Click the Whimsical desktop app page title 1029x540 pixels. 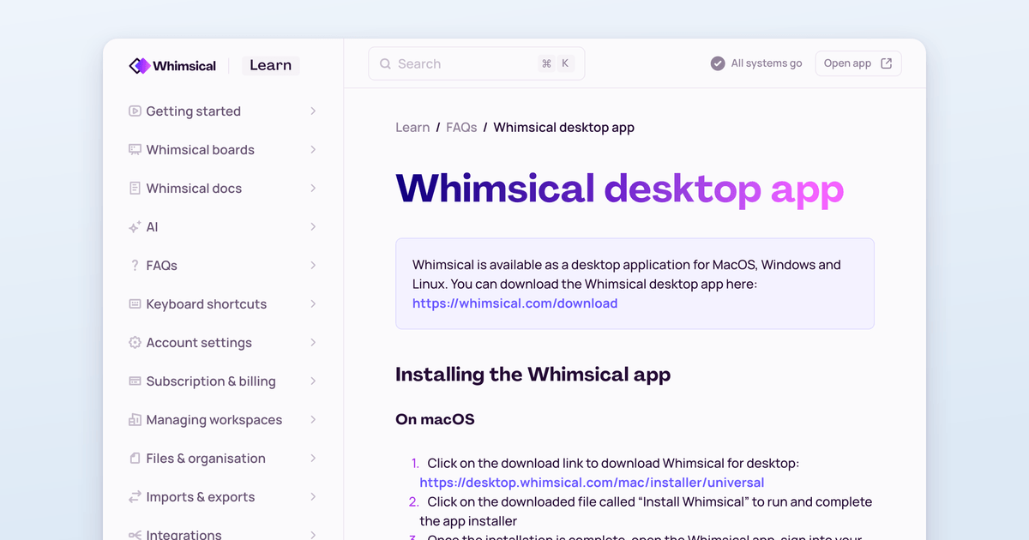click(x=619, y=190)
